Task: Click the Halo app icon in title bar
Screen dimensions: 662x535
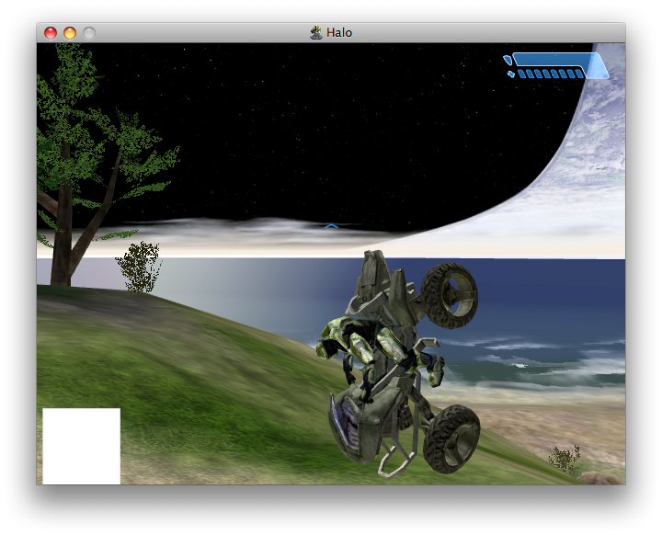Action: (315, 32)
